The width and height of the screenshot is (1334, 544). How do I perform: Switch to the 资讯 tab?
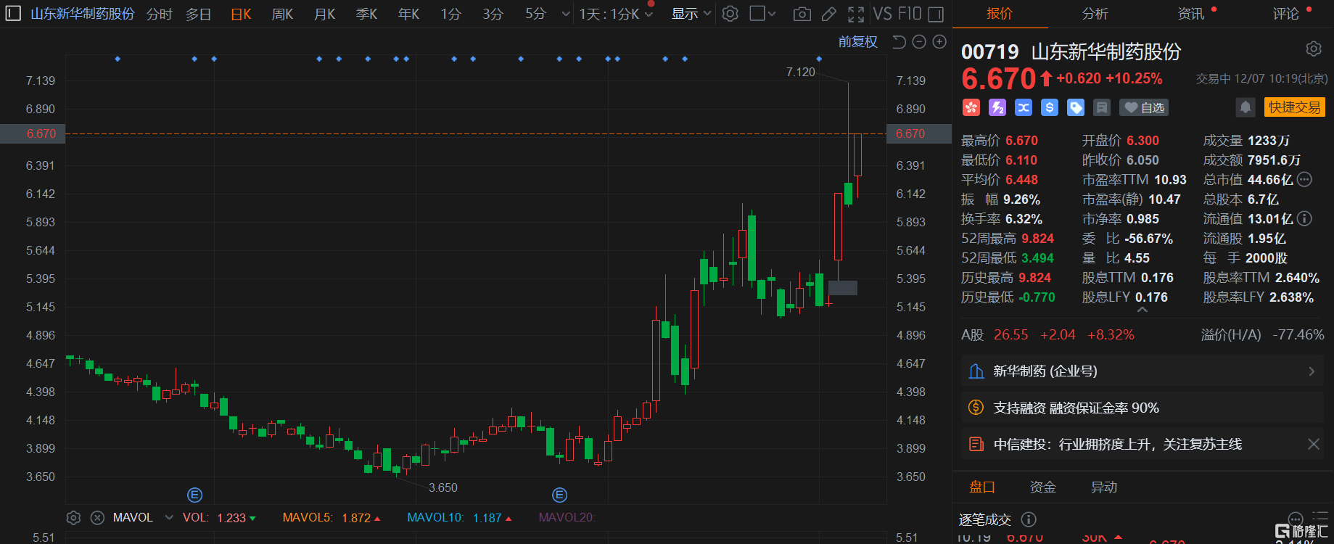tap(1191, 14)
